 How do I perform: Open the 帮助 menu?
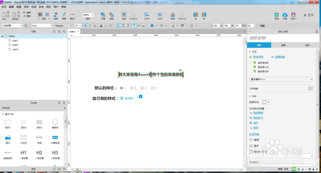[x=64, y=7]
